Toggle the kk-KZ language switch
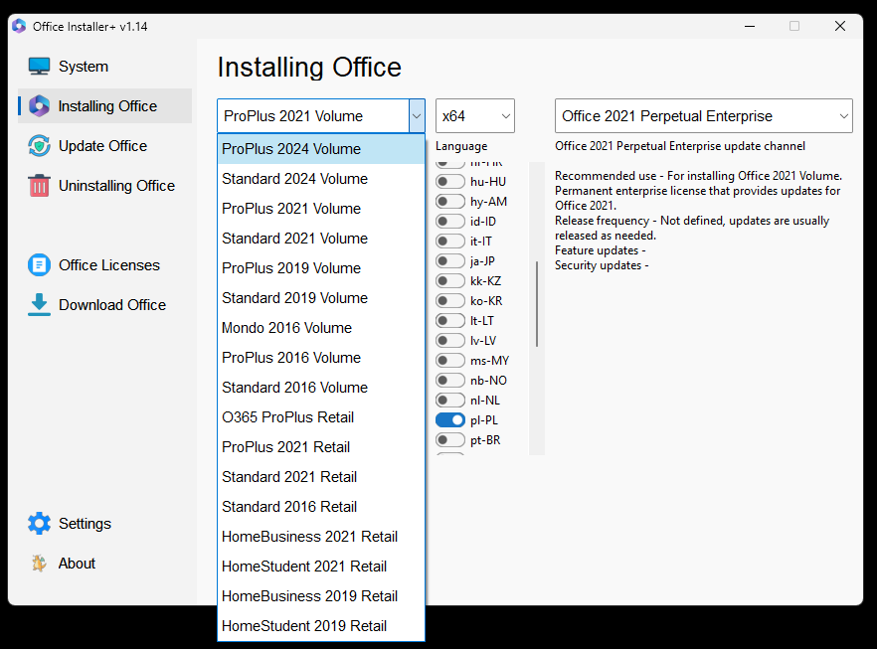 [x=450, y=280]
